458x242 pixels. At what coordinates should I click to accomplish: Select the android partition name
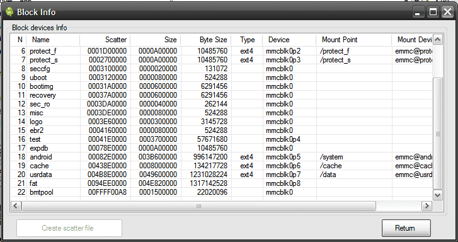40,157
